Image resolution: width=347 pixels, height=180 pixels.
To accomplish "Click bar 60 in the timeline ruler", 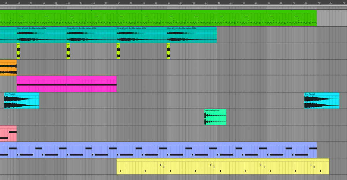I will [x=156, y=3].
